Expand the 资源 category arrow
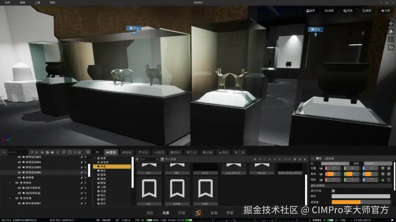Image resolution: width=396 pixels, height=222 pixels. [95, 158]
